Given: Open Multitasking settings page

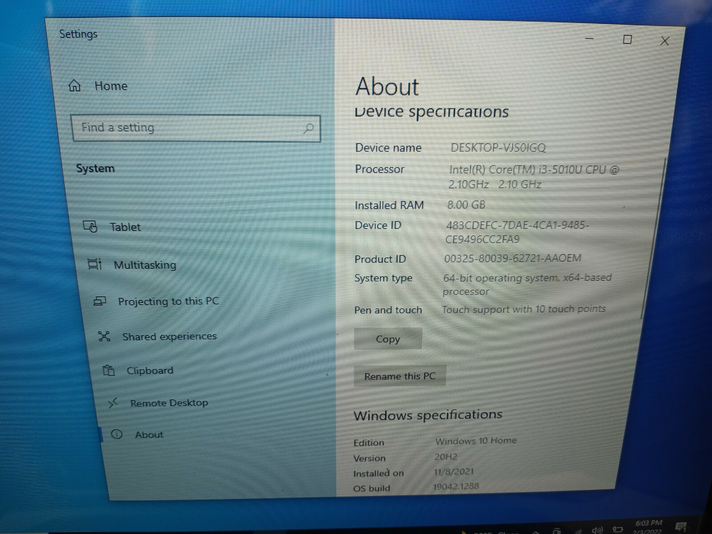Looking at the screenshot, I should 132,265.
